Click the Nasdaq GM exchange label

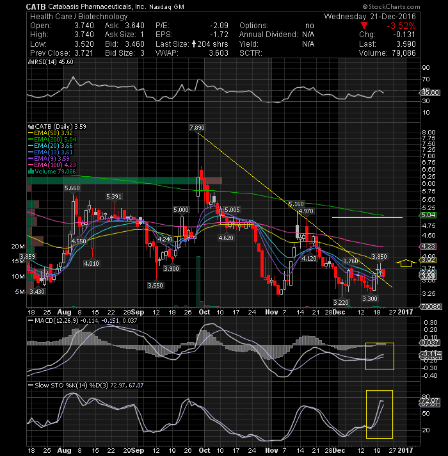point(166,7)
